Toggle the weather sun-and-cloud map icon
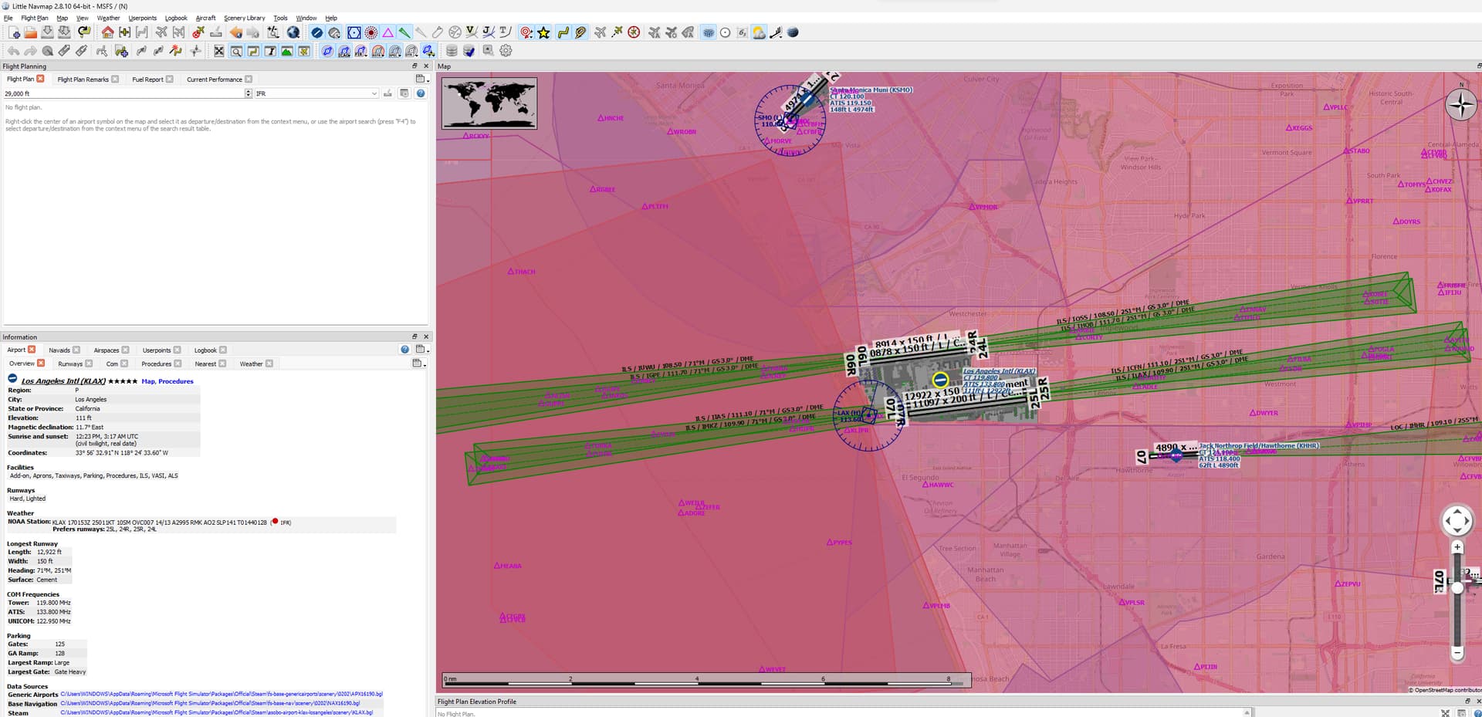1482x717 pixels. point(759,32)
